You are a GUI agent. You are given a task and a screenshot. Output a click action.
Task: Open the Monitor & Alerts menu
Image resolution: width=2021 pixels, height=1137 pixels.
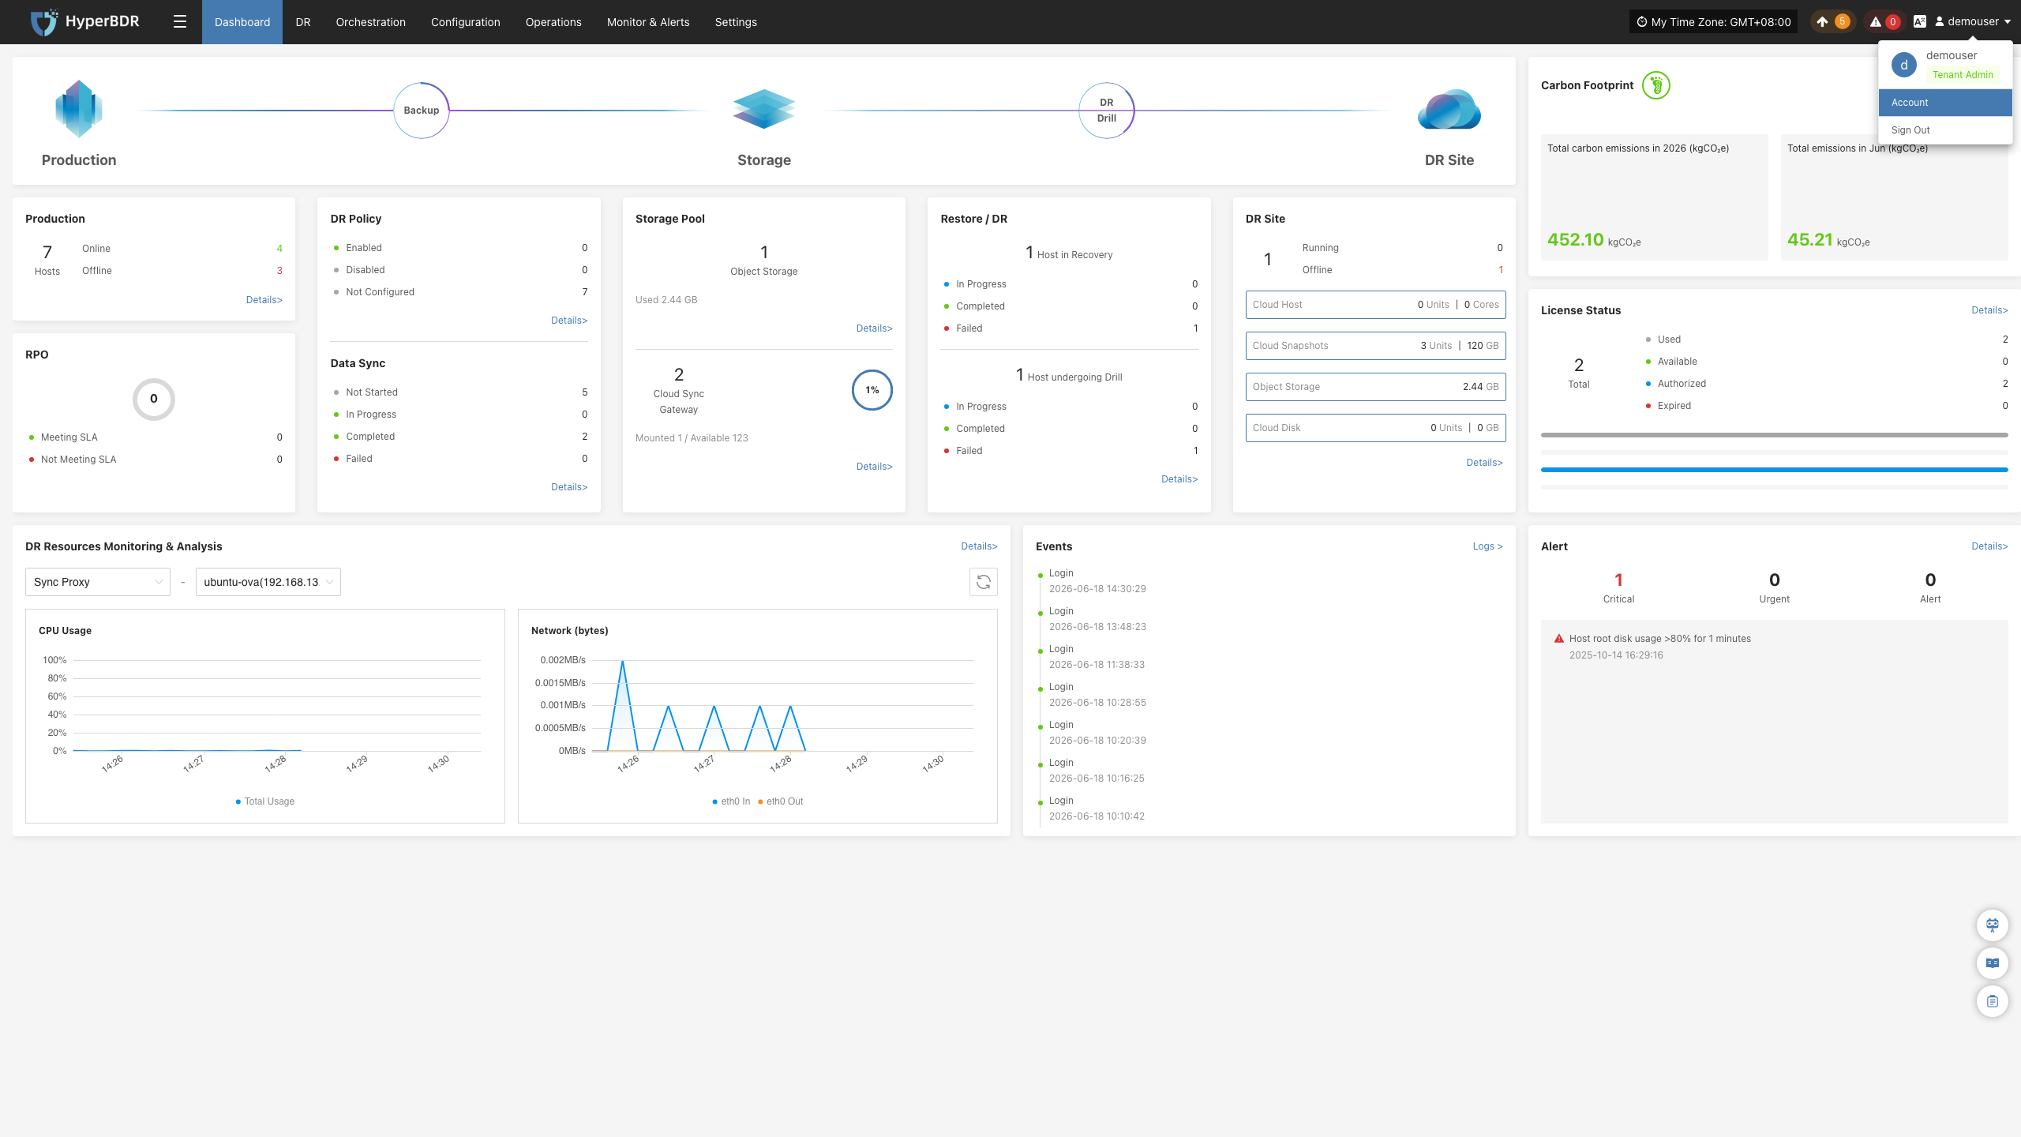pos(648,22)
